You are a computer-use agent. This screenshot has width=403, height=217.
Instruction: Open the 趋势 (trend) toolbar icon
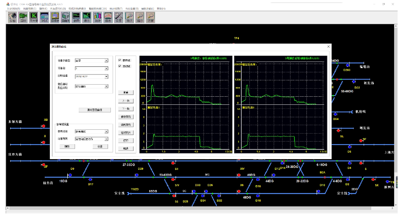(x=76, y=17)
